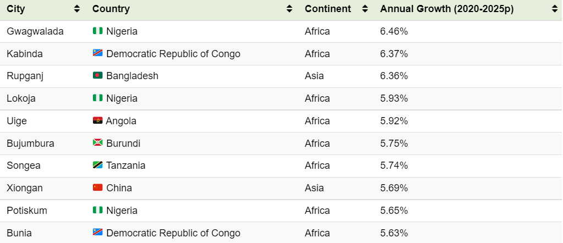
Task: Click the Bujumbura city name
Action: (x=30, y=143)
